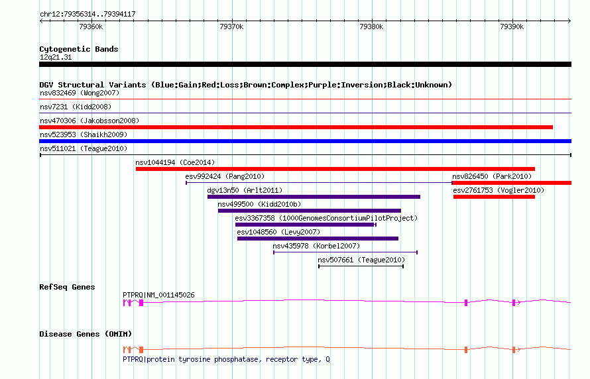This screenshot has height=379, width=590.
Task: Open the nsv826450 (Park2010) variant label
Action: click(x=492, y=176)
